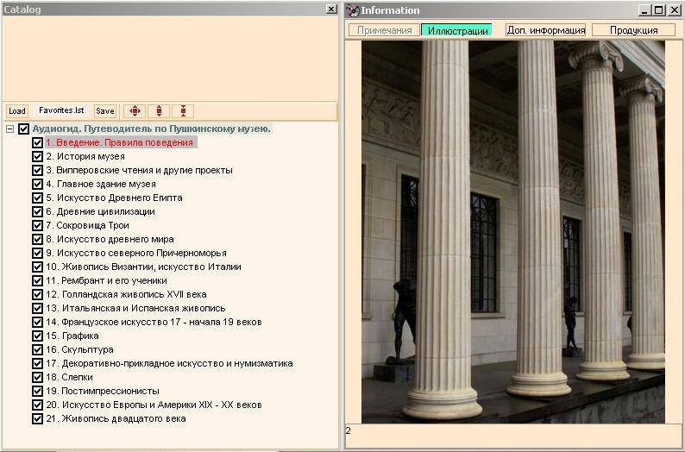This screenshot has height=452, width=685.
Task: Click the inward vertical arrows collapse icon
Action: [183, 111]
